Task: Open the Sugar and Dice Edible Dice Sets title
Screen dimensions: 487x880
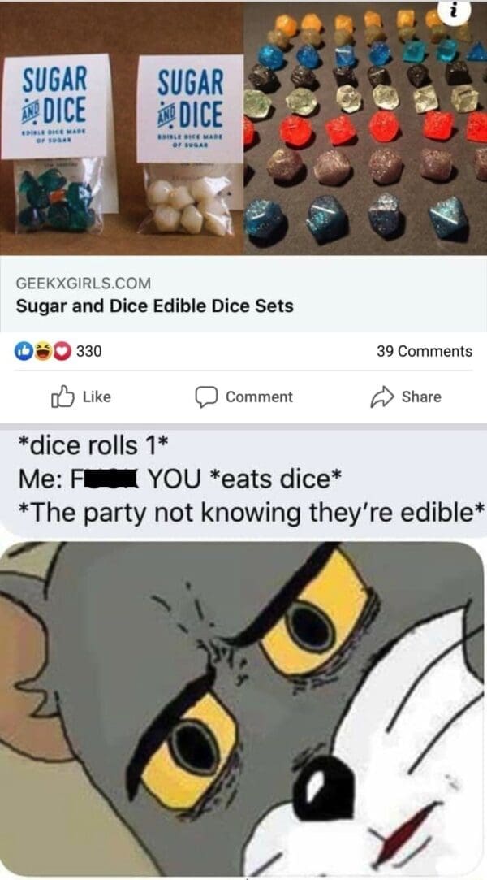Action: pyautogui.click(x=155, y=306)
